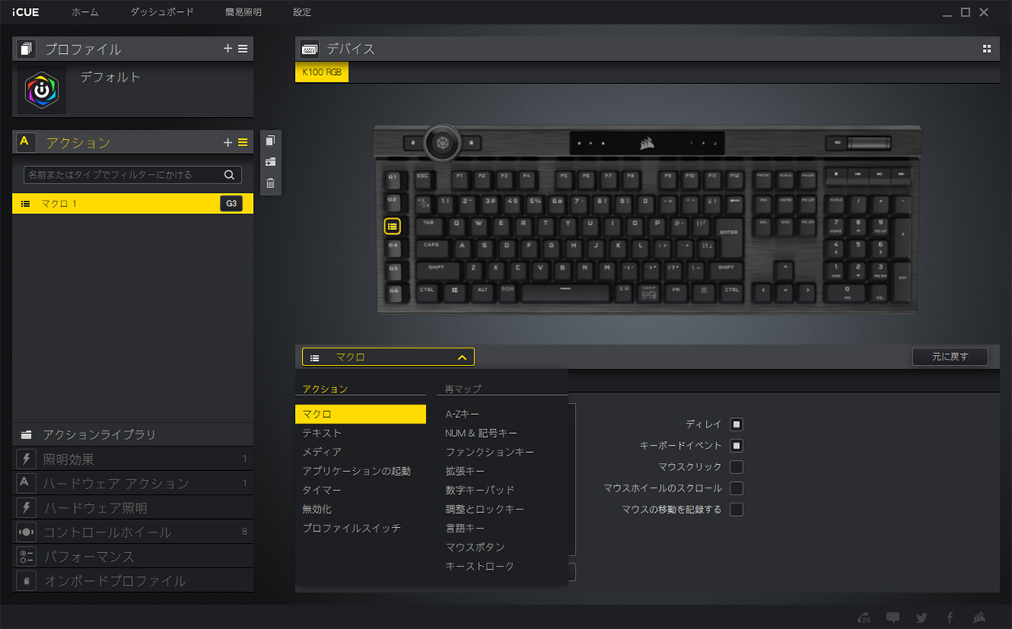
Task: Click the profiles stack icon in header
Action: coord(26,49)
